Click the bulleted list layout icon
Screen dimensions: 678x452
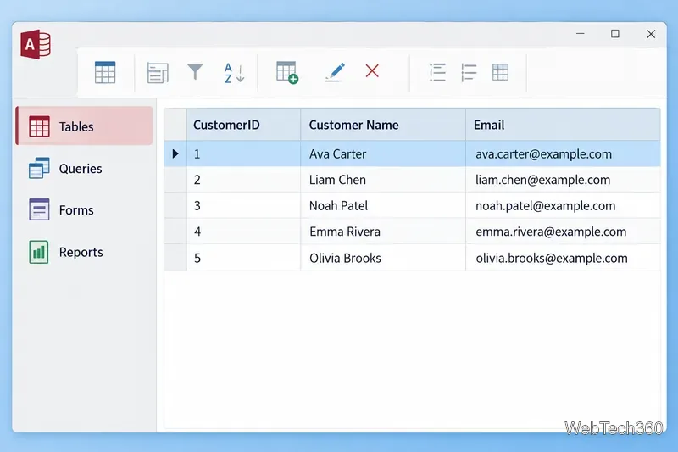coord(437,72)
